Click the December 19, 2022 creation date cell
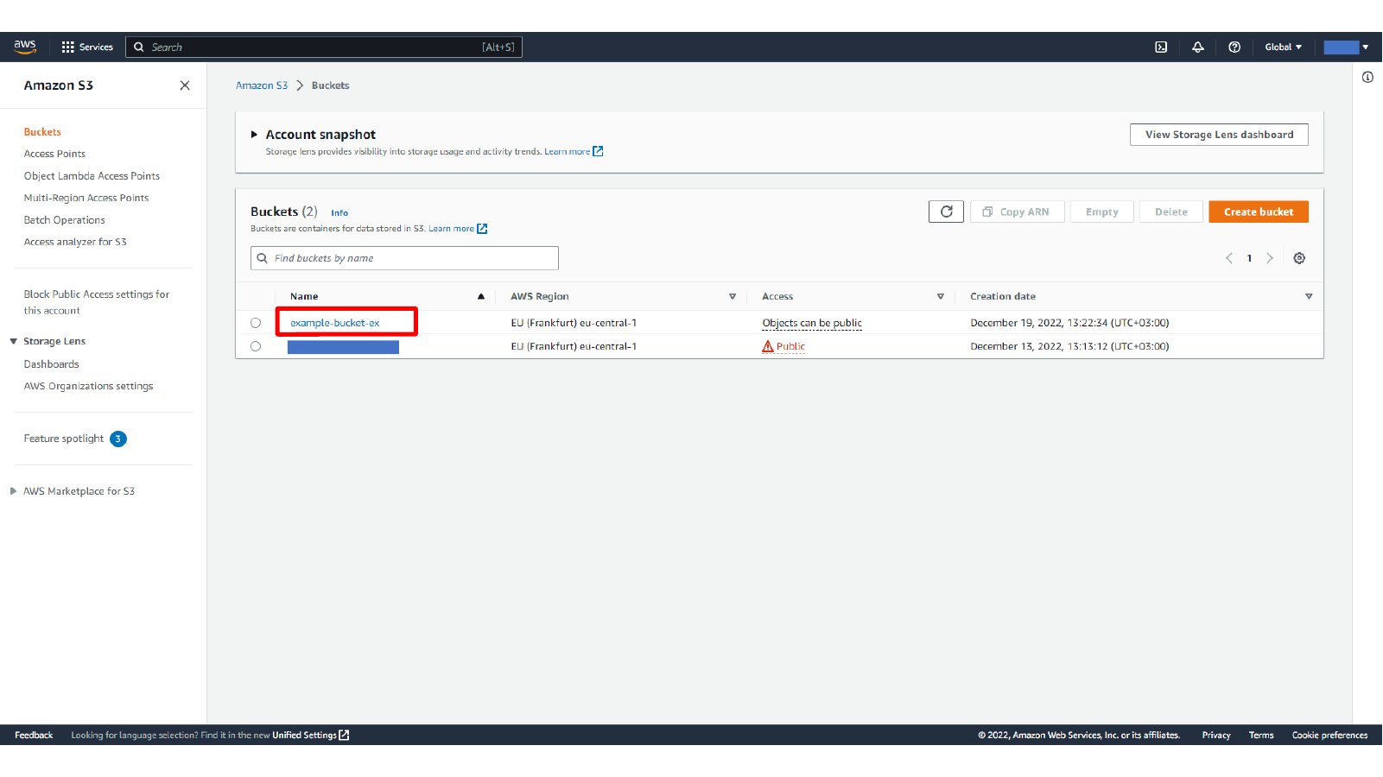The image size is (1383, 777). coord(1069,323)
